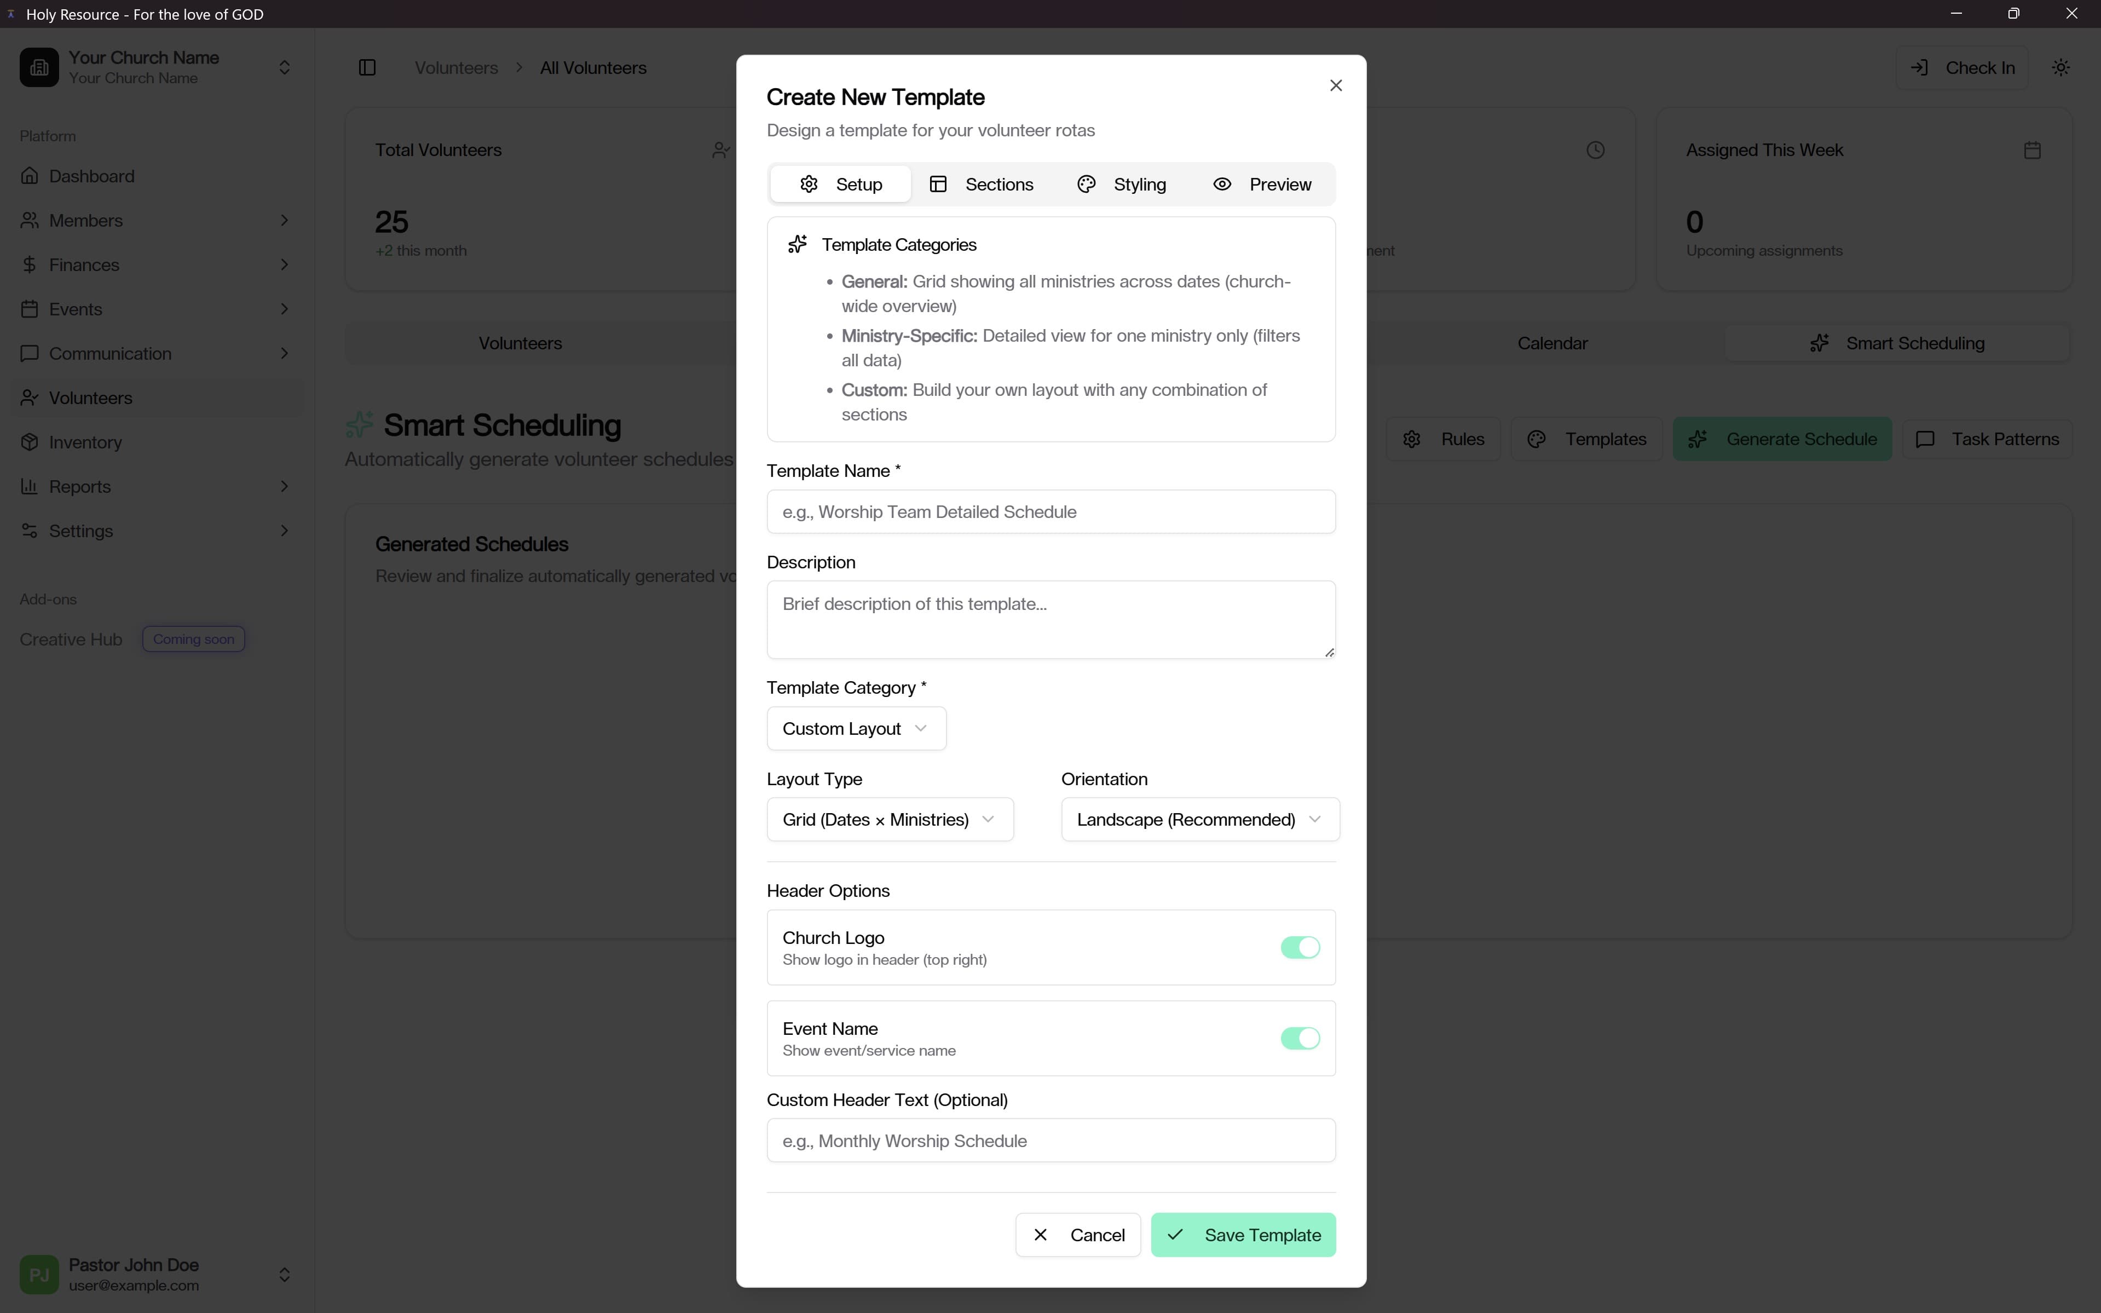
Task: Click the Template Name input field
Action: pos(1050,511)
